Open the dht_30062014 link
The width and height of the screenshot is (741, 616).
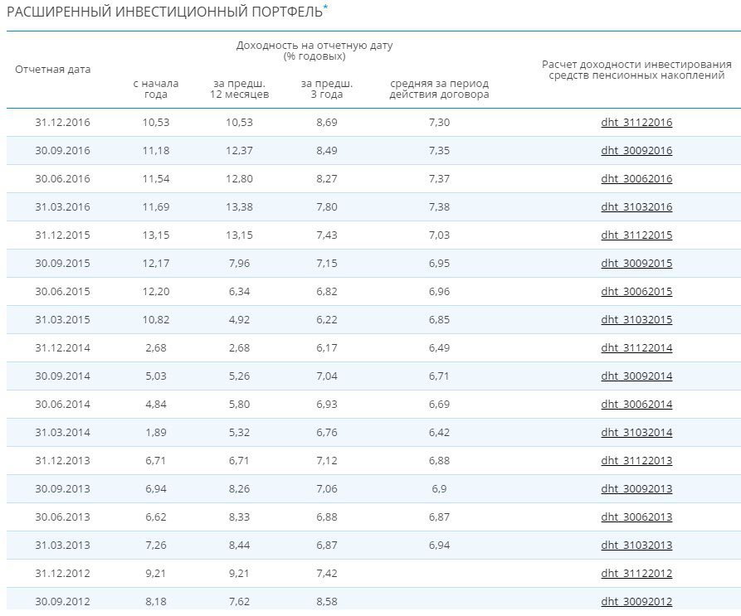point(636,404)
